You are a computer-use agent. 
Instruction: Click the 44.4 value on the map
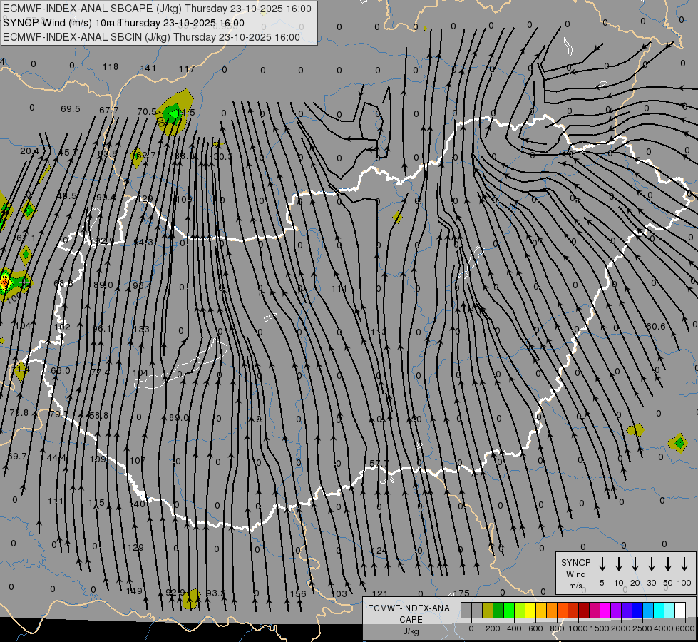pos(56,457)
